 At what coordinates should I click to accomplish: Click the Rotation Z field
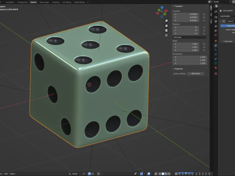(186, 33)
